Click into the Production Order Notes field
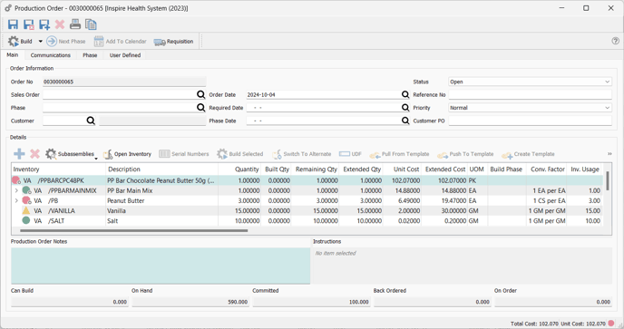The height and width of the screenshot is (329, 624). coord(161,266)
